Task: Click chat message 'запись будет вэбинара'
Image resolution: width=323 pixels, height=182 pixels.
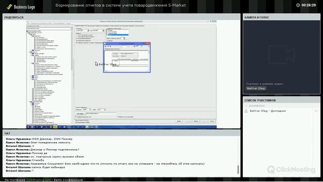Action: pyautogui.click(x=48, y=167)
